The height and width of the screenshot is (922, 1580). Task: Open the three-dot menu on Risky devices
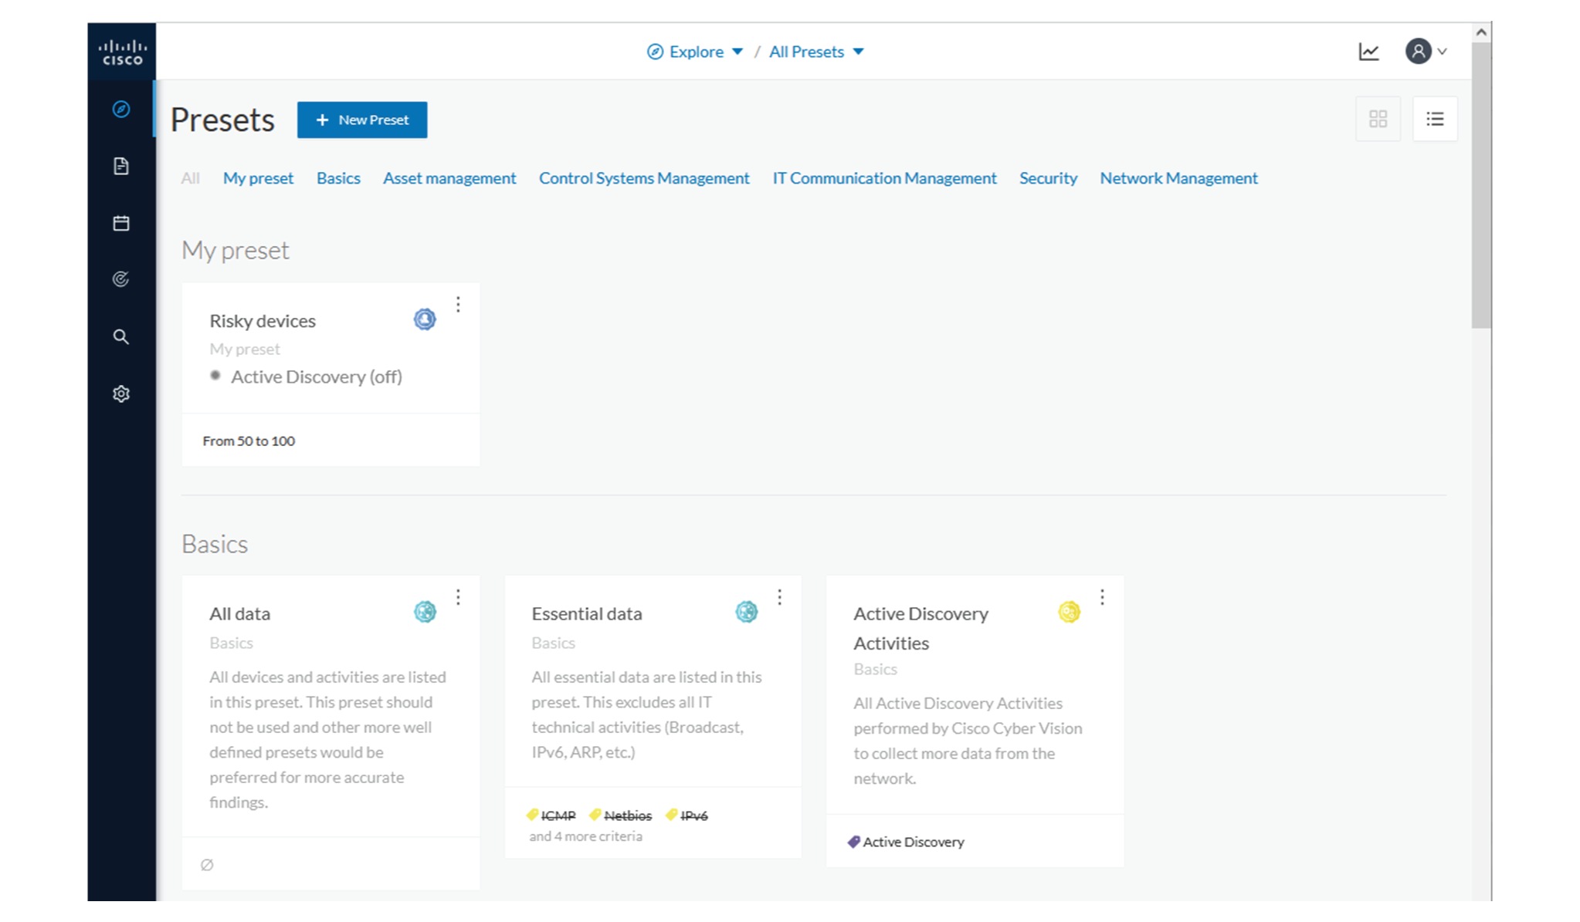point(458,306)
